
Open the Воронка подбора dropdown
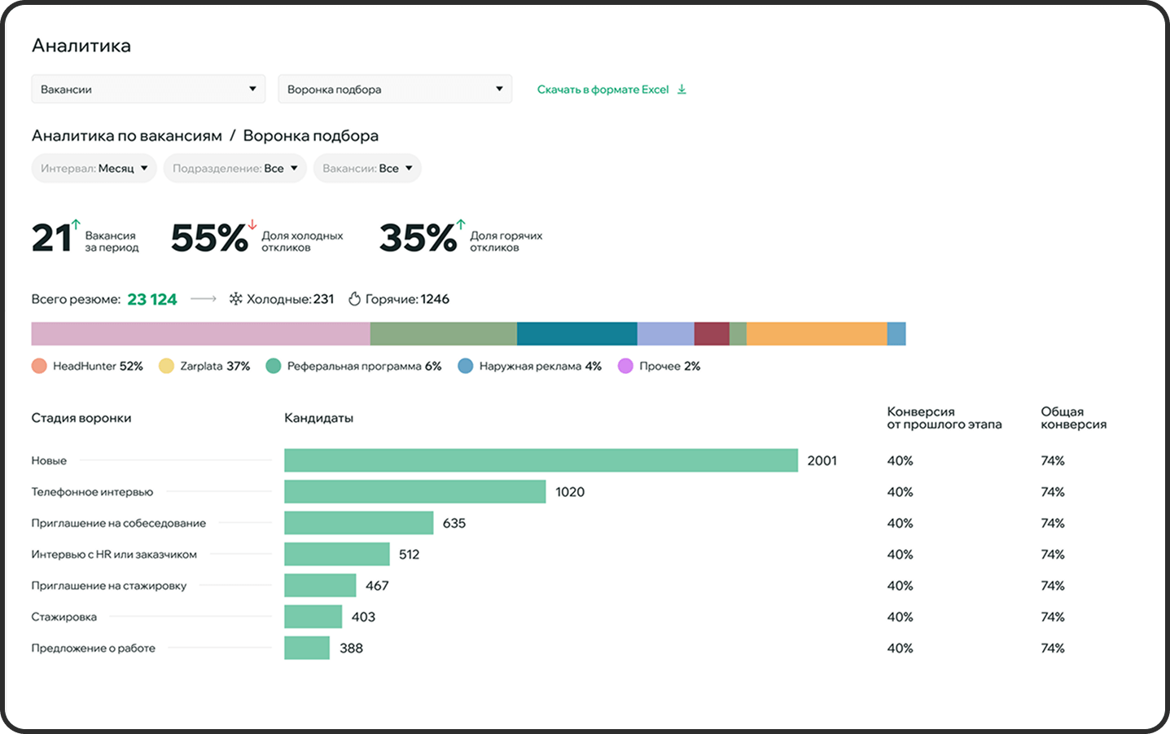(x=395, y=89)
